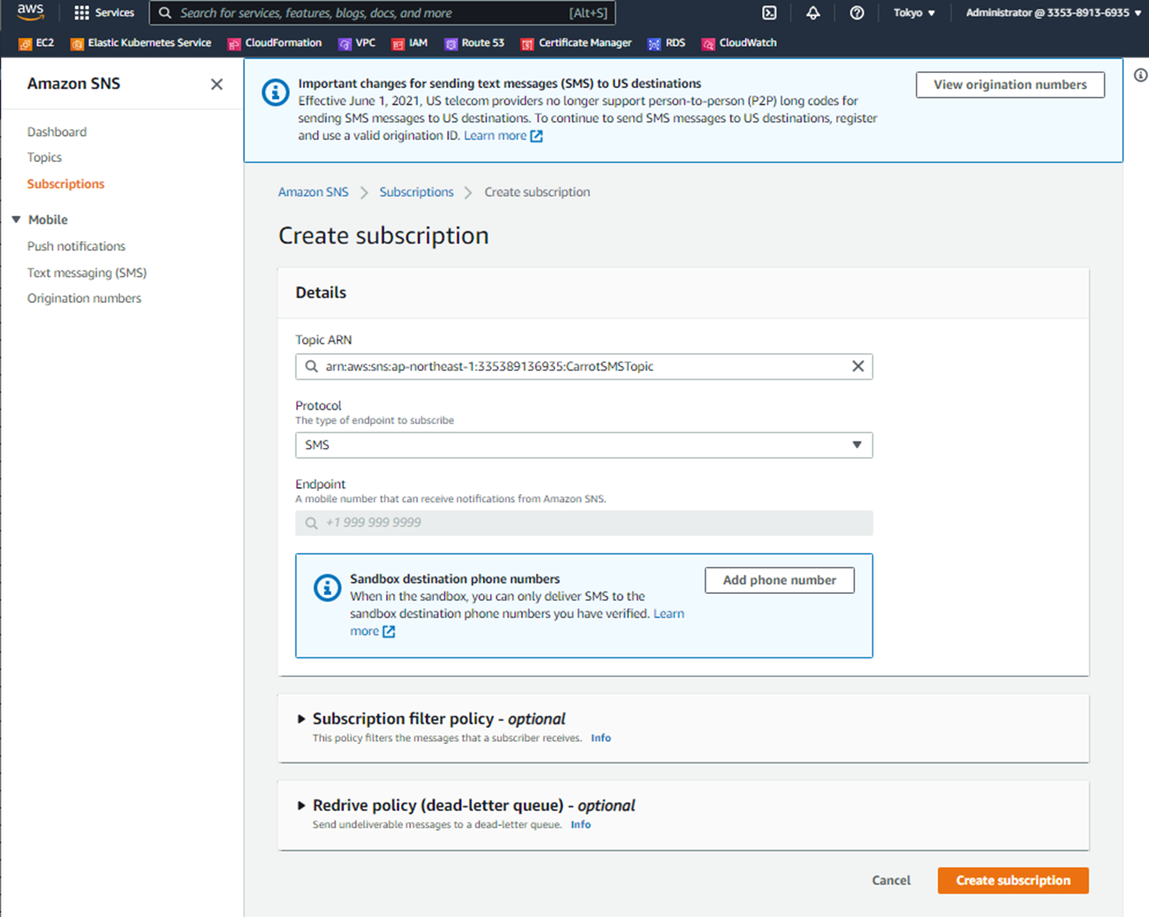Collapse the Mobile section in sidebar
The height and width of the screenshot is (917, 1149).
pos(16,219)
